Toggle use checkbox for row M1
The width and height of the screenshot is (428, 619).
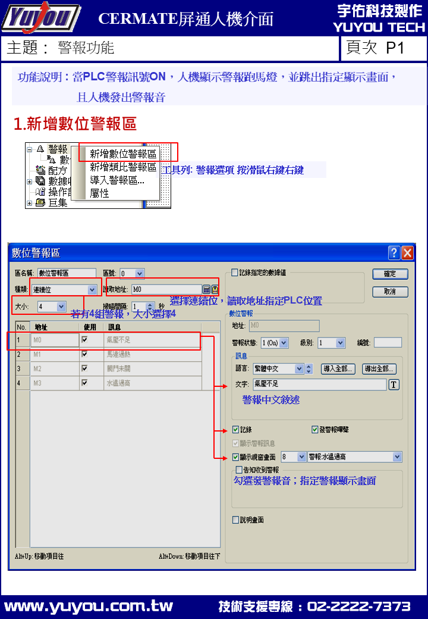(84, 354)
